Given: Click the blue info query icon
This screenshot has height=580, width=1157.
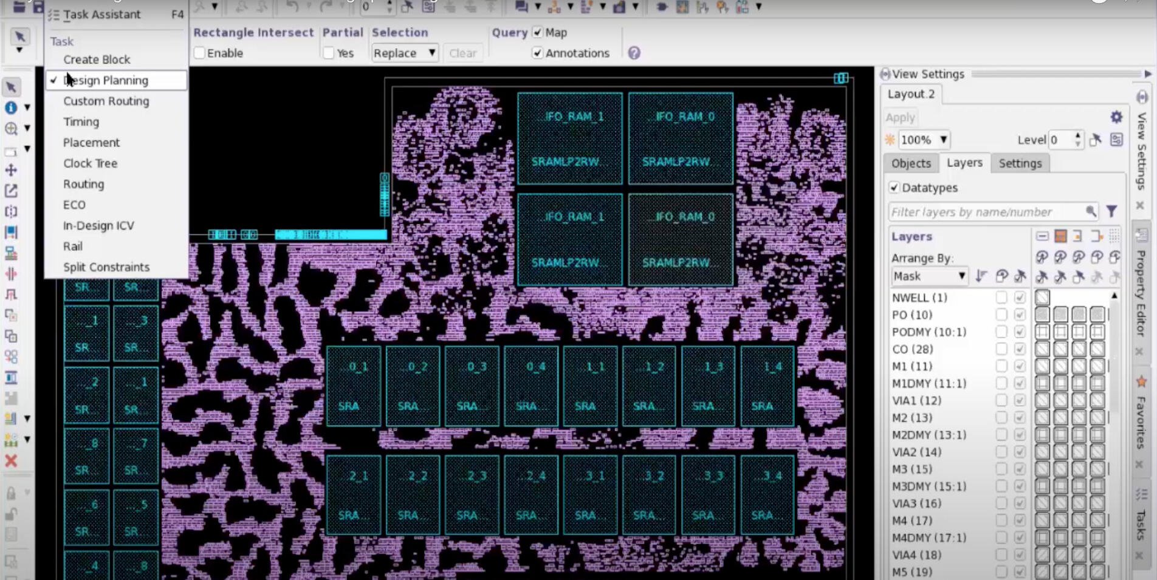Looking at the screenshot, I should pyautogui.click(x=11, y=107).
